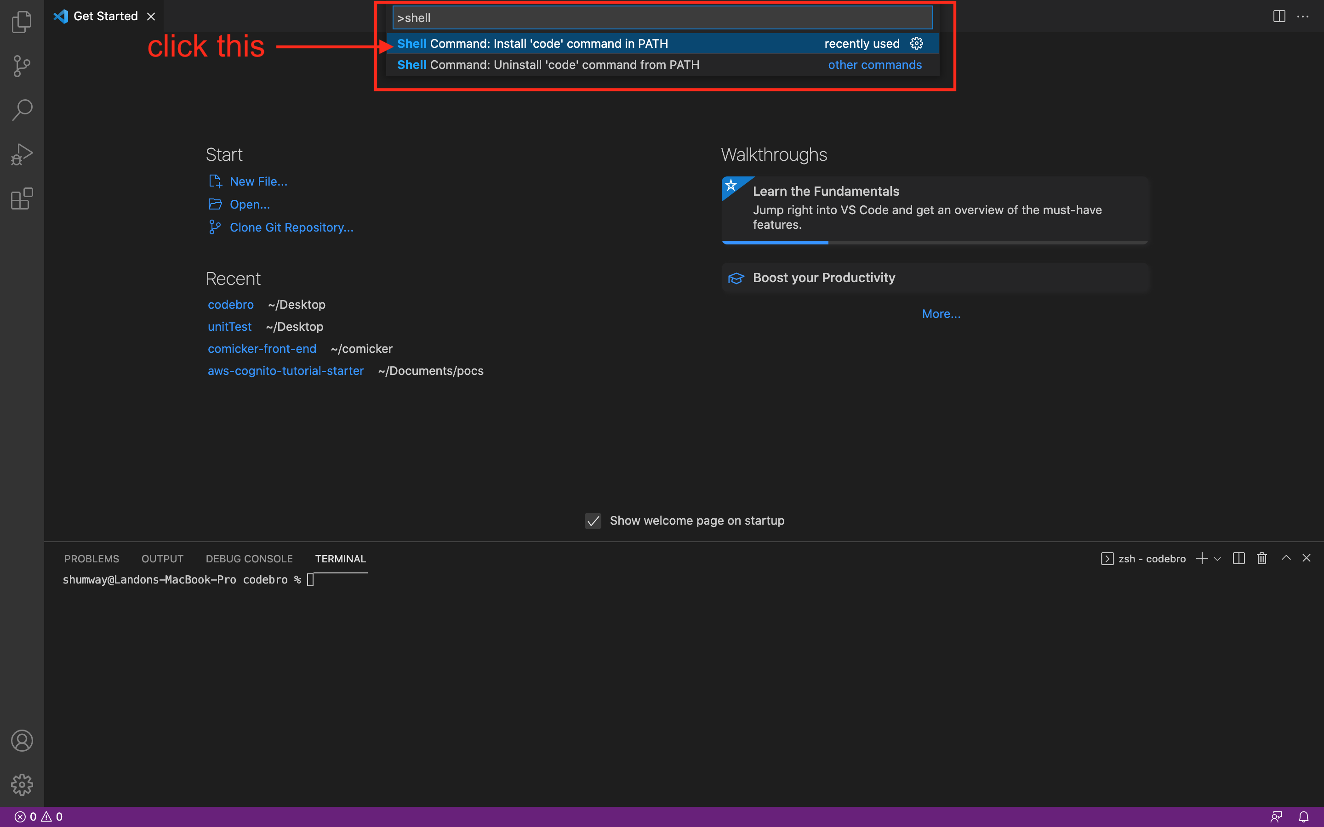Open feedback icon in status bar
The width and height of the screenshot is (1324, 827).
tap(1276, 816)
